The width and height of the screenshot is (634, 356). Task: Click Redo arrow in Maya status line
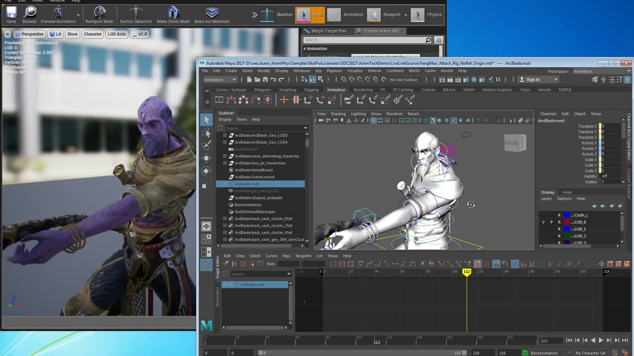pyautogui.click(x=281, y=80)
